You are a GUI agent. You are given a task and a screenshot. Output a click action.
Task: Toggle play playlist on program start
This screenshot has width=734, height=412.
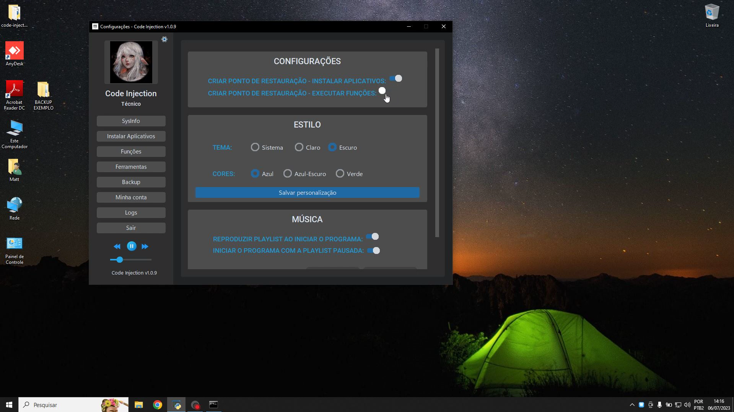pyautogui.click(x=373, y=237)
